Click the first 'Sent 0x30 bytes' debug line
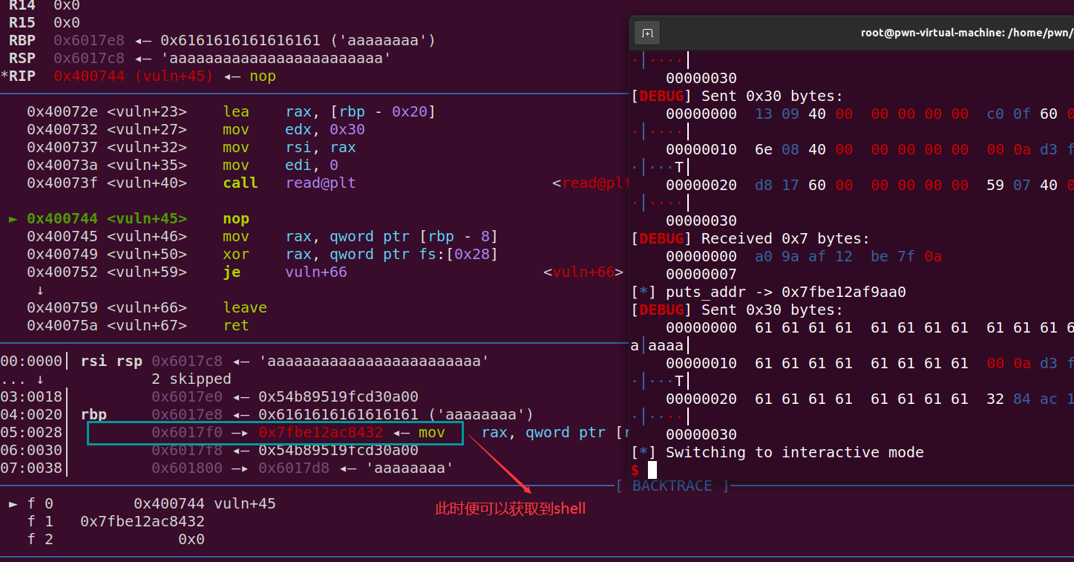Screen dimensions: 1074x562 point(737,96)
